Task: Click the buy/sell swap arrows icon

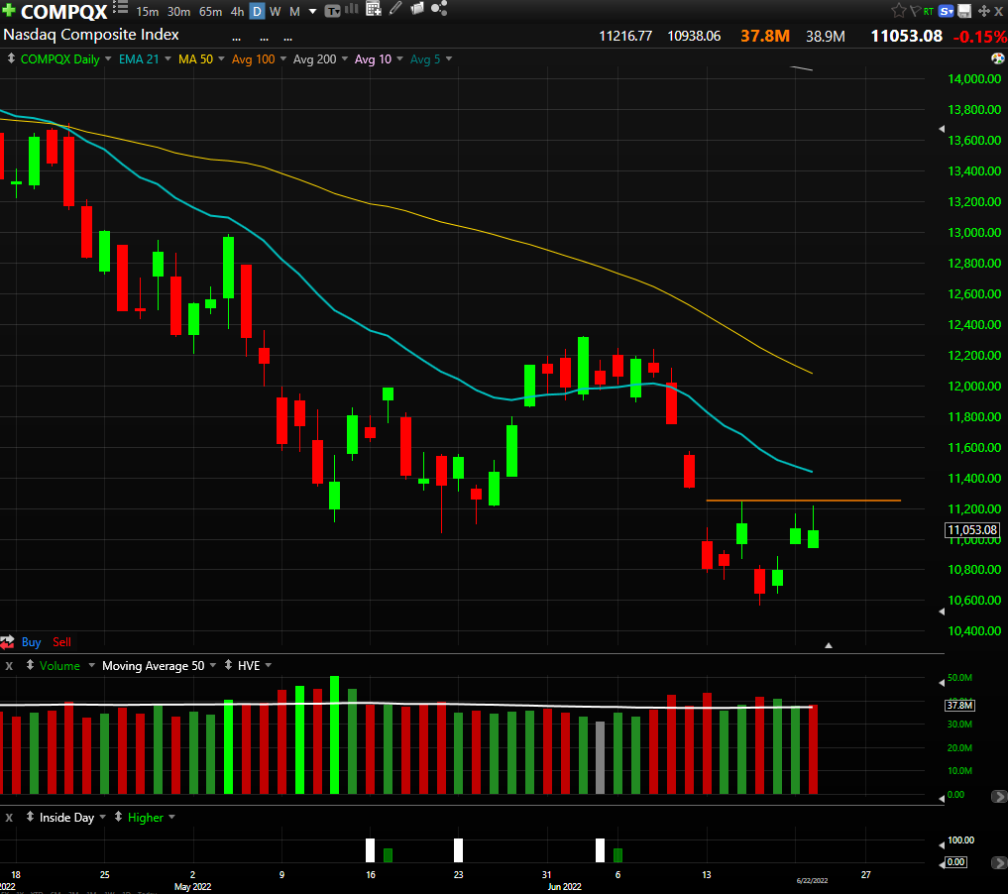Action: (x=7, y=641)
